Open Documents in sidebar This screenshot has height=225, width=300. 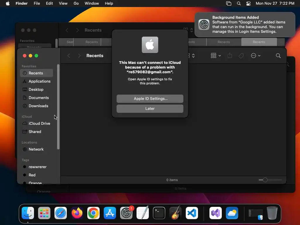pyautogui.click(x=36, y=98)
